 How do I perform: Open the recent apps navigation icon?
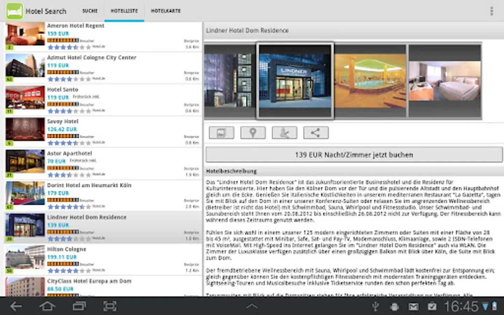79,306
